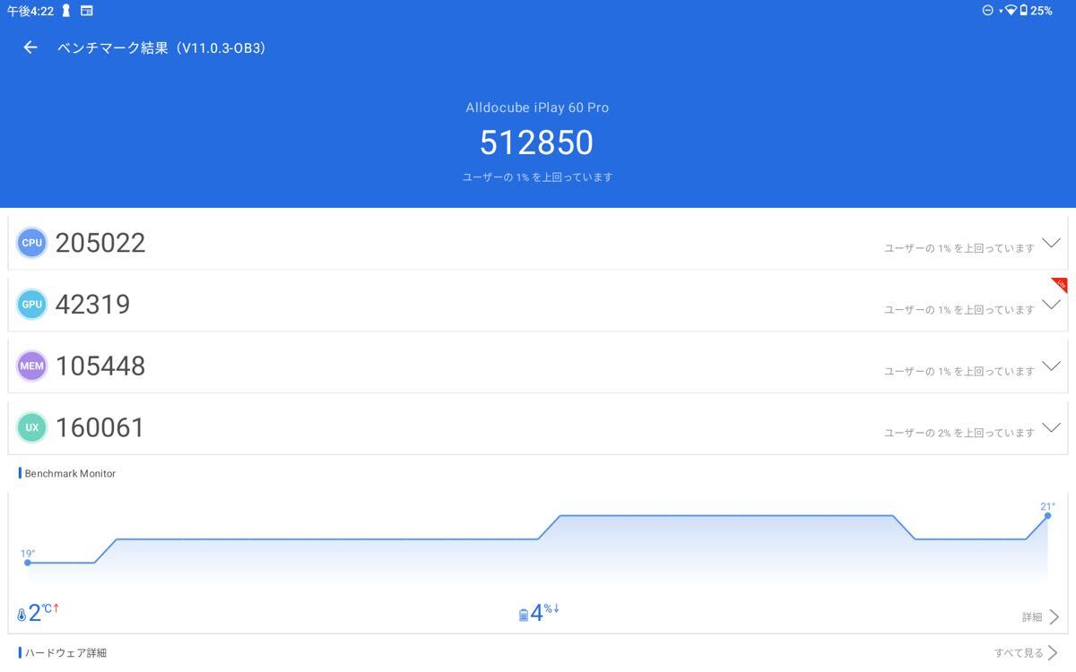Expand the MEM score details

coord(1051,366)
